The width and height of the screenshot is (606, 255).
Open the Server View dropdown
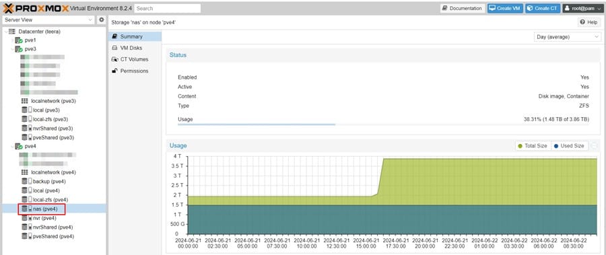tap(48, 20)
